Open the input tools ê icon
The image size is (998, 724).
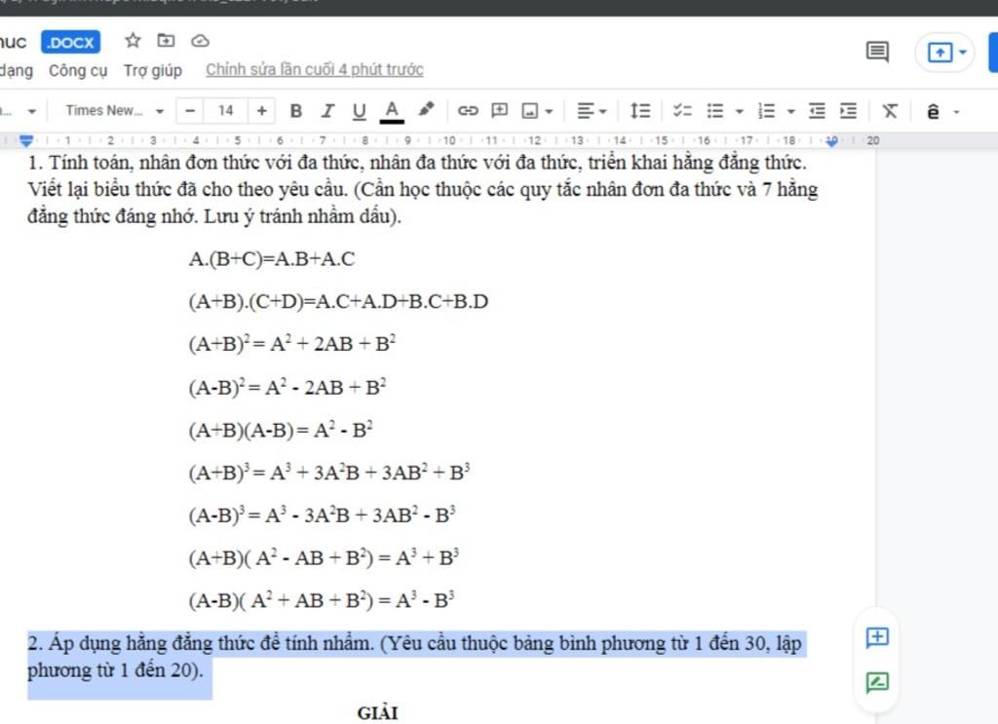click(x=933, y=112)
